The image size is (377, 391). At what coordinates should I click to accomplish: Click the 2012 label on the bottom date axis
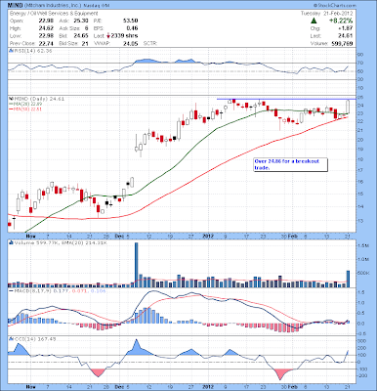208,387
